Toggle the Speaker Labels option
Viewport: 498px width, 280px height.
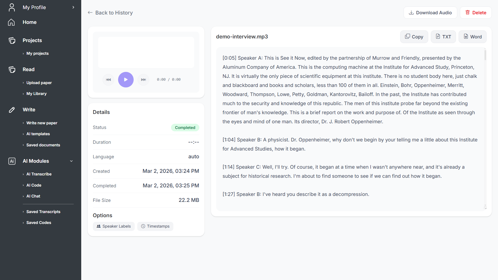pos(114,226)
